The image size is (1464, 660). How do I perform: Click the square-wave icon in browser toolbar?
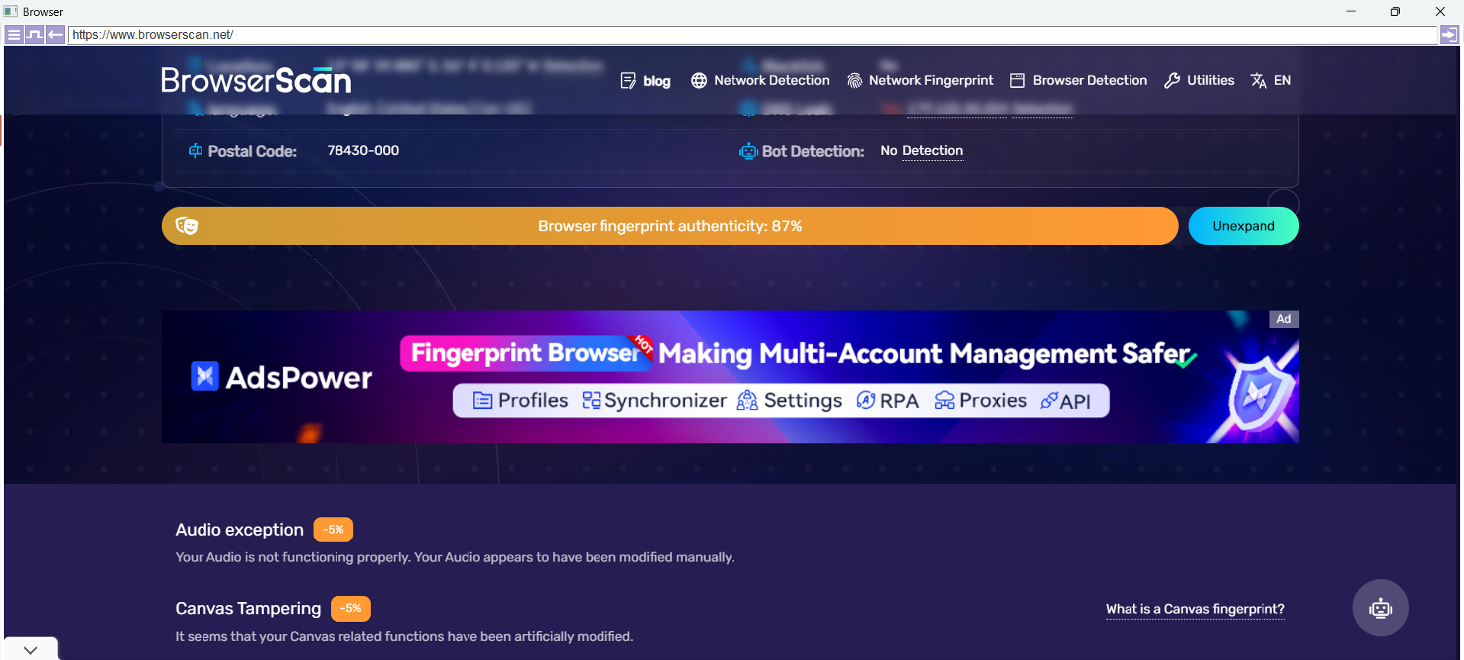[x=34, y=35]
